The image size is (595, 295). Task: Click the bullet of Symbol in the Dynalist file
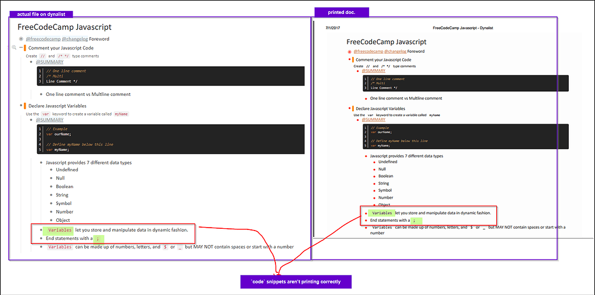(51, 203)
